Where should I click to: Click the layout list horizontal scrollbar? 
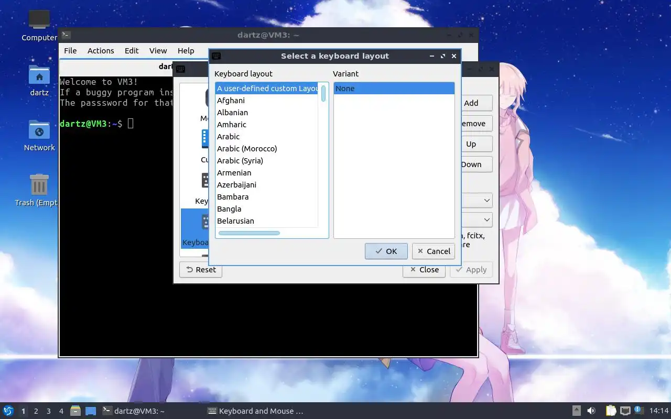[x=249, y=233]
